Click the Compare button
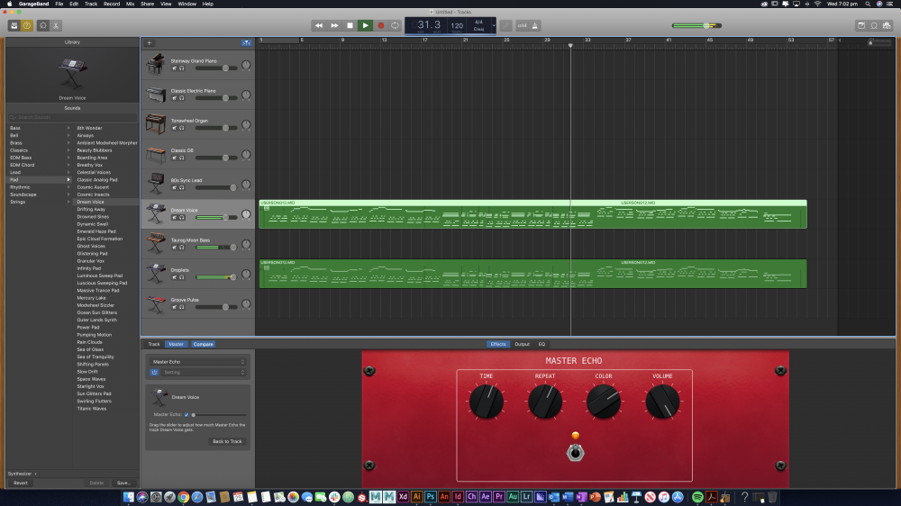The height and width of the screenshot is (506, 901). (x=203, y=344)
